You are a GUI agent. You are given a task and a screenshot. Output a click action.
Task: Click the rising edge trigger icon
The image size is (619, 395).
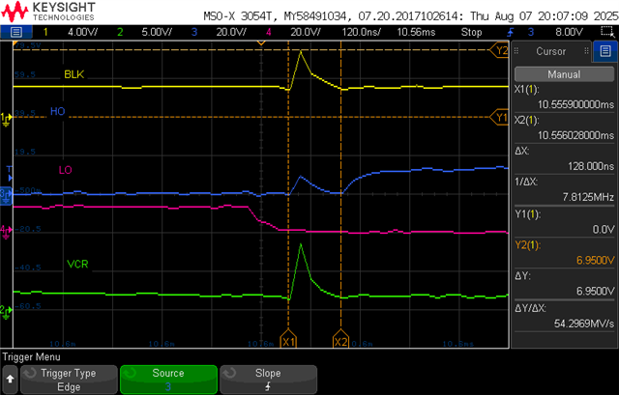click(511, 32)
